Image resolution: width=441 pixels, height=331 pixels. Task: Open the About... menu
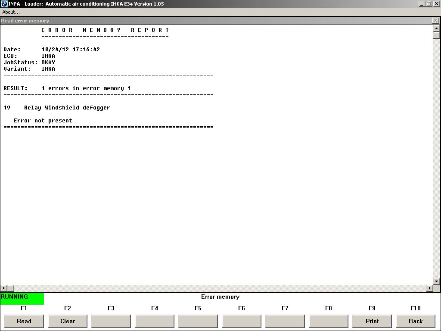[x=11, y=12]
